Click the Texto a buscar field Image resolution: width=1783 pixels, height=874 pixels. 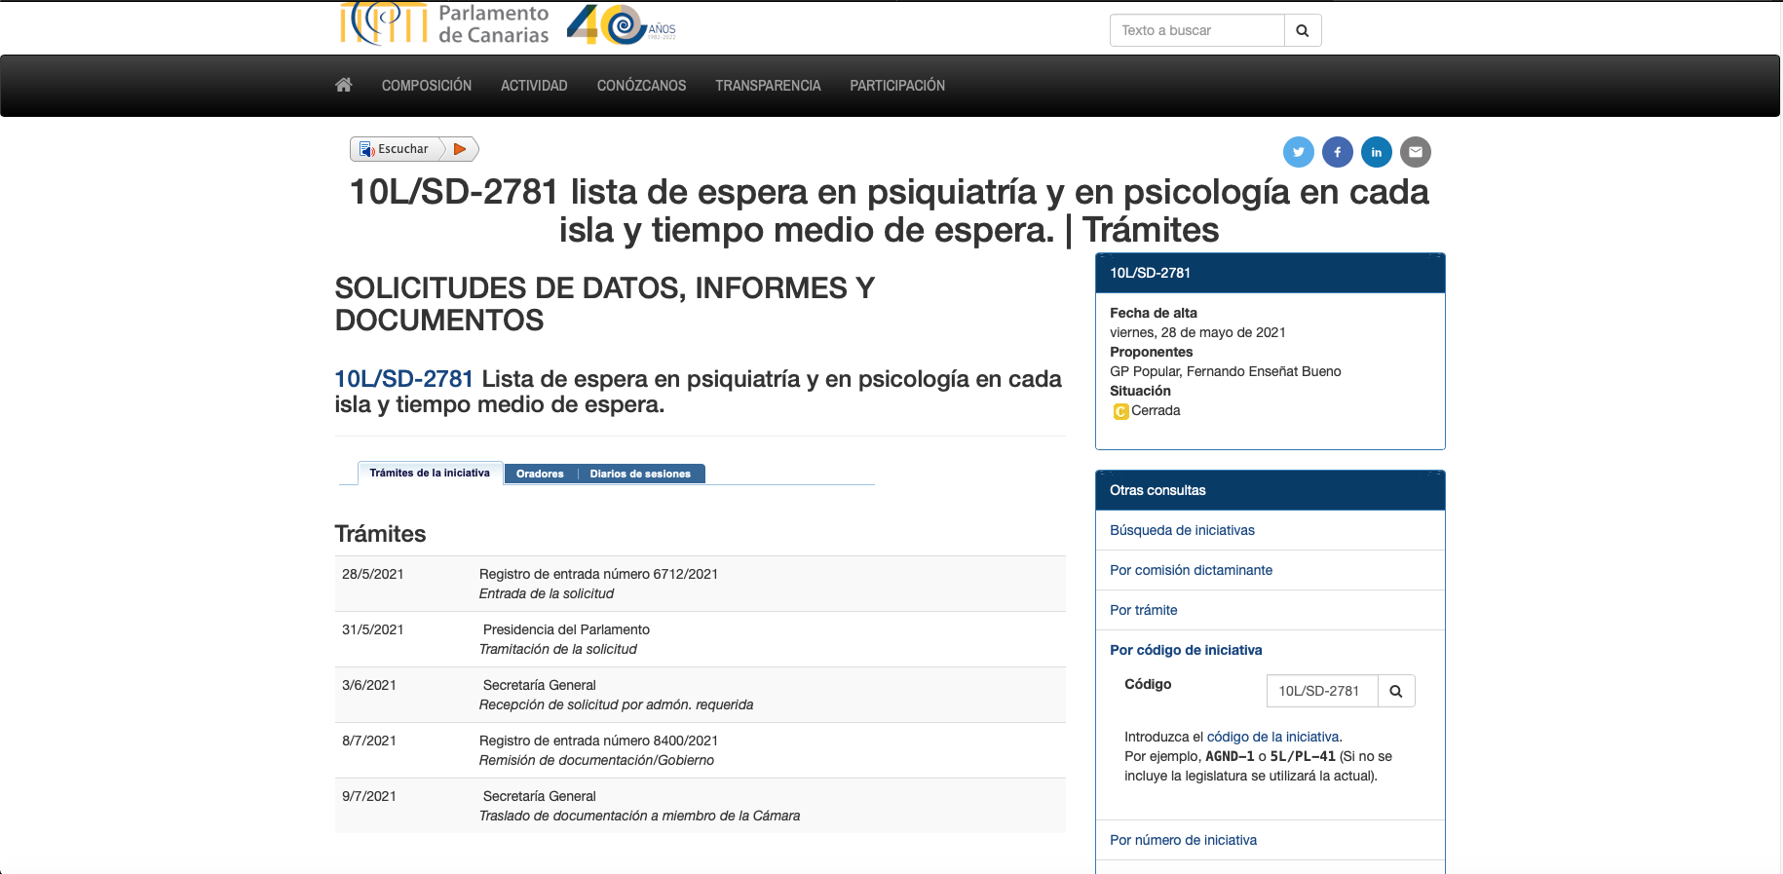(x=1196, y=30)
